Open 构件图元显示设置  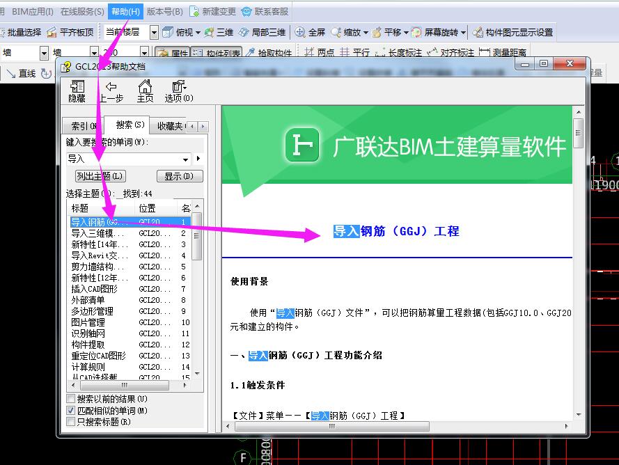click(x=512, y=32)
